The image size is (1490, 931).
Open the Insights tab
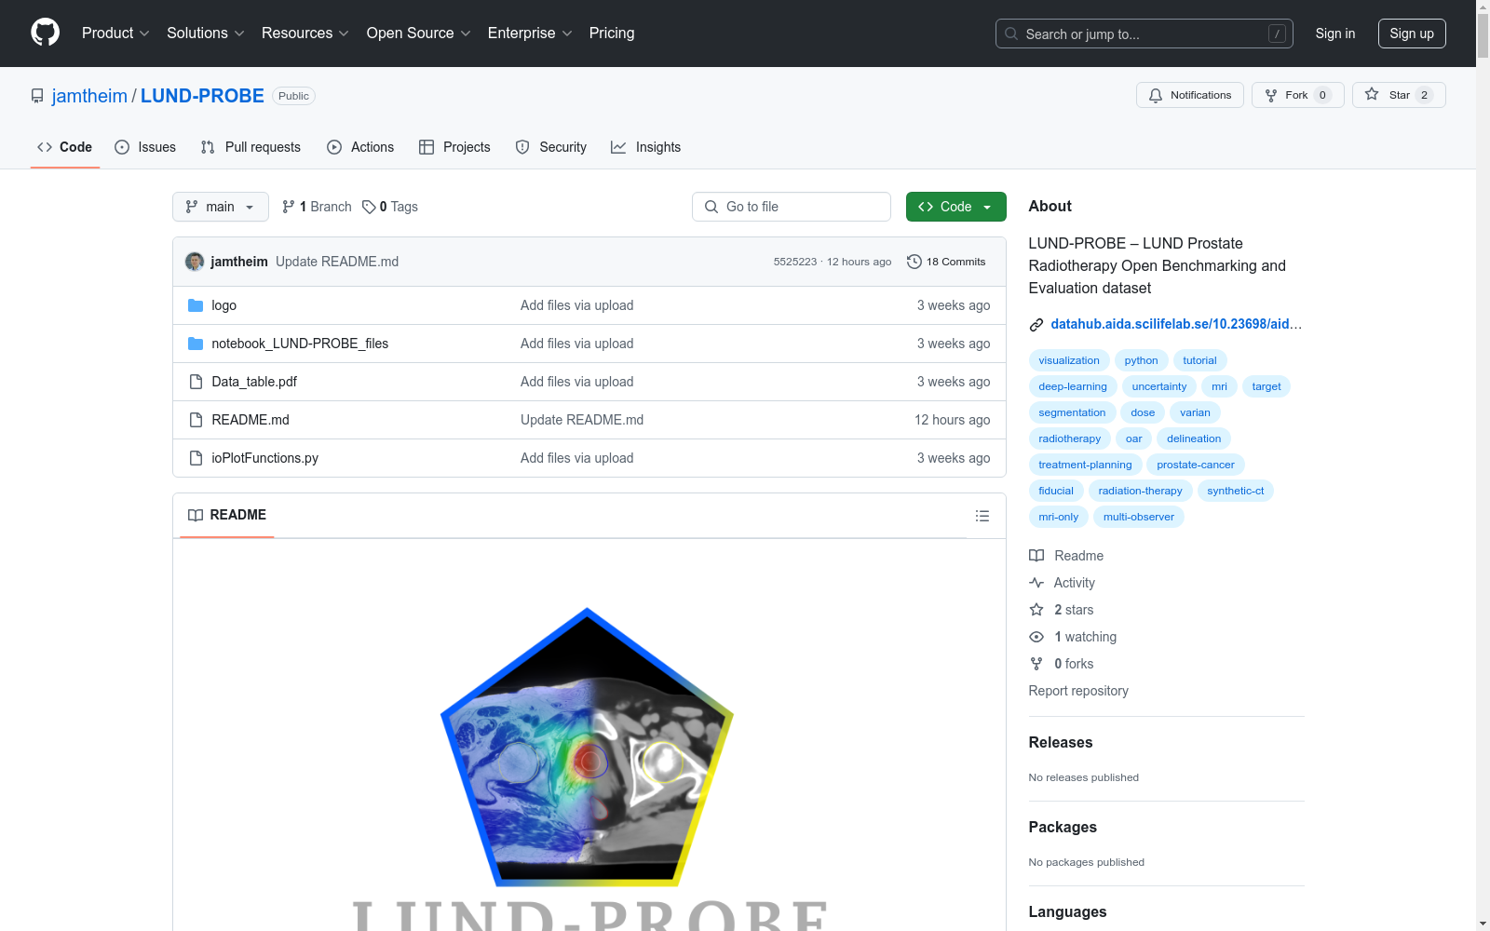(645, 146)
